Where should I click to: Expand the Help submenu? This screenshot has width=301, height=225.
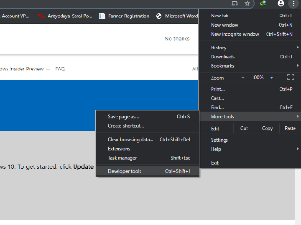250,149
